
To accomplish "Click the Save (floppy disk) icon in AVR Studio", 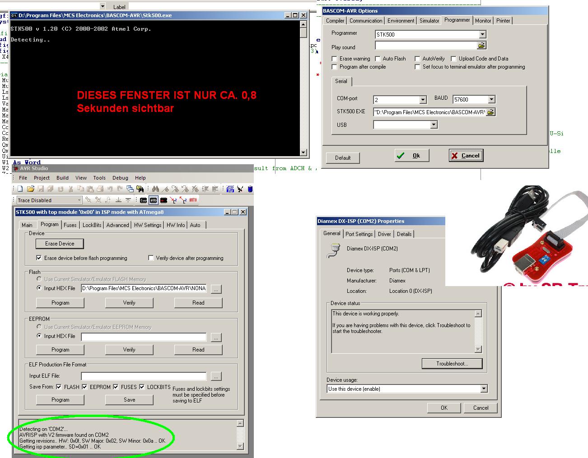I will click(x=41, y=189).
